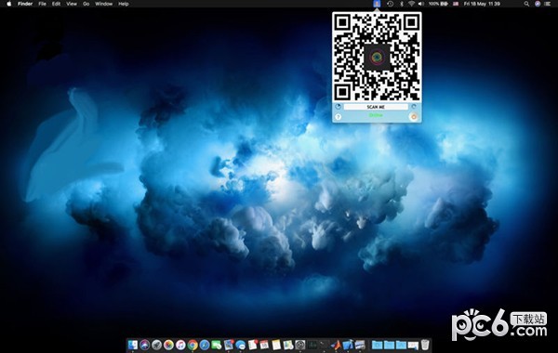Open Finder from the Dock

[133, 345]
